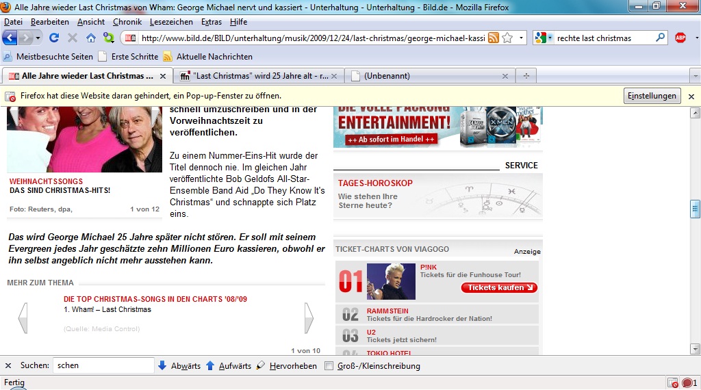This screenshot has height=390, width=701.
Task: Show next chart entry with right arrow
Action: [x=309, y=318]
